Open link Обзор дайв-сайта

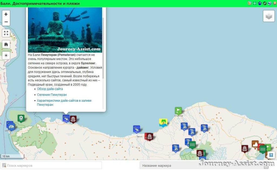[x=50, y=89]
